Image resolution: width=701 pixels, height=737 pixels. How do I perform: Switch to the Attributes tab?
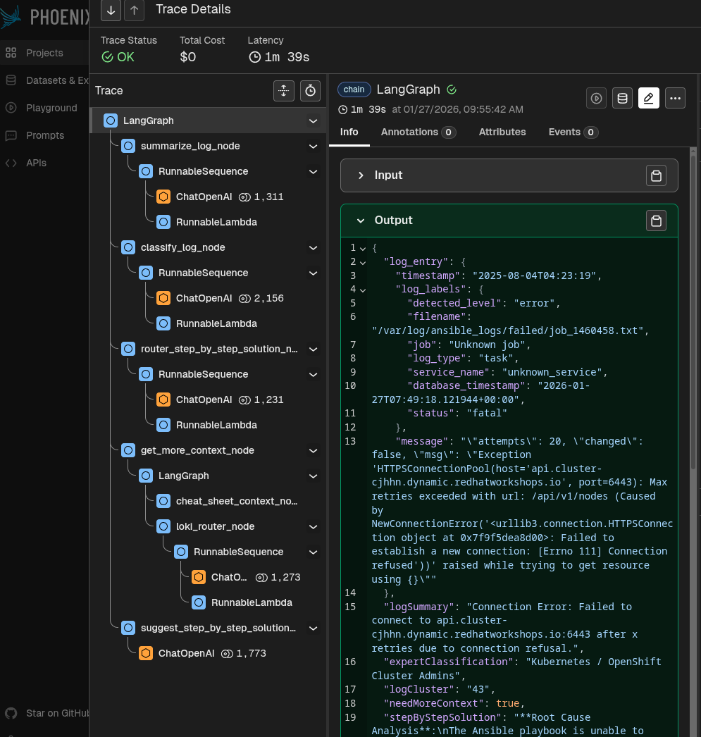tap(502, 132)
